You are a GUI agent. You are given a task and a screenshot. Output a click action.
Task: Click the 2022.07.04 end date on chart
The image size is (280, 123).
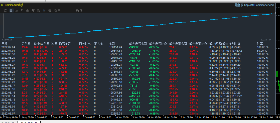click(266, 39)
